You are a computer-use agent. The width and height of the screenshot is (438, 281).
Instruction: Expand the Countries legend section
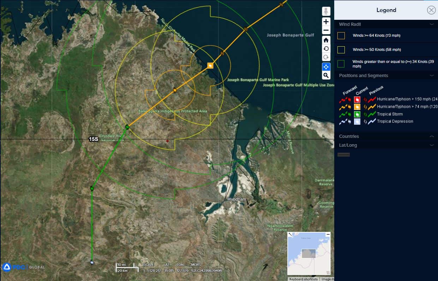[432, 136]
